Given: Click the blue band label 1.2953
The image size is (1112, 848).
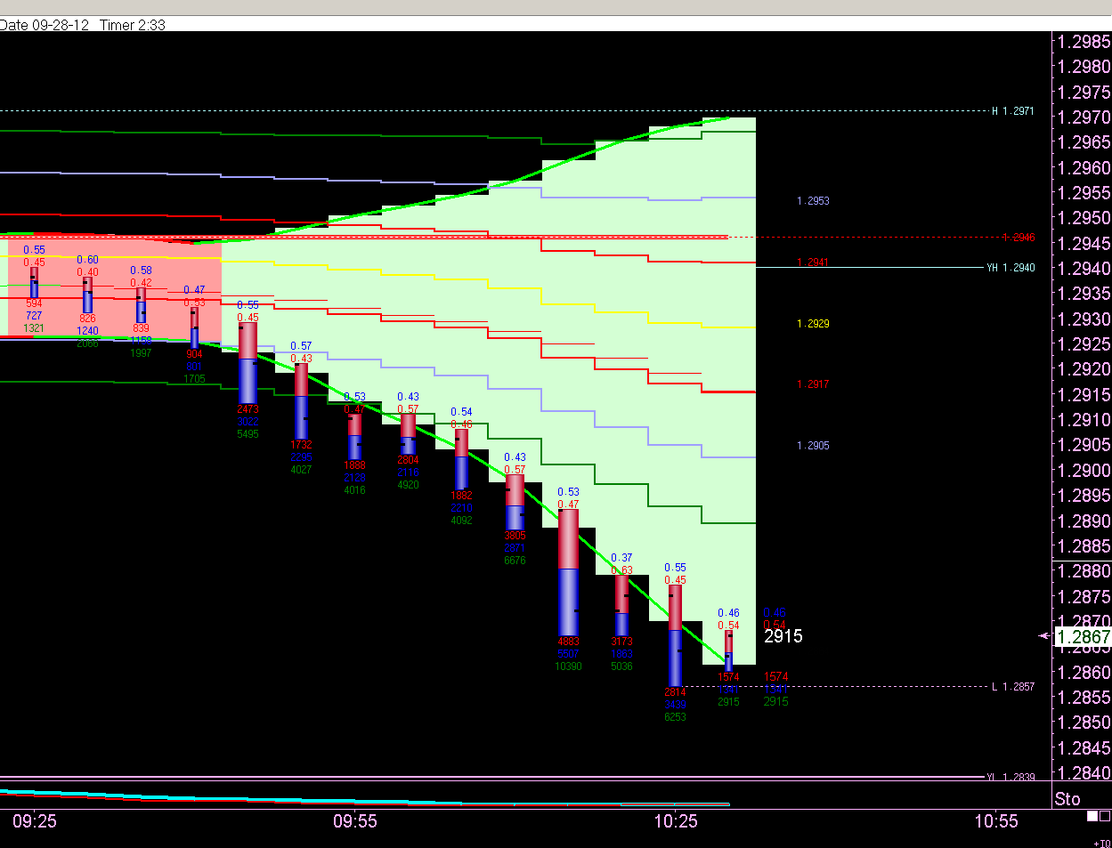Looking at the screenshot, I should click(813, 201).
